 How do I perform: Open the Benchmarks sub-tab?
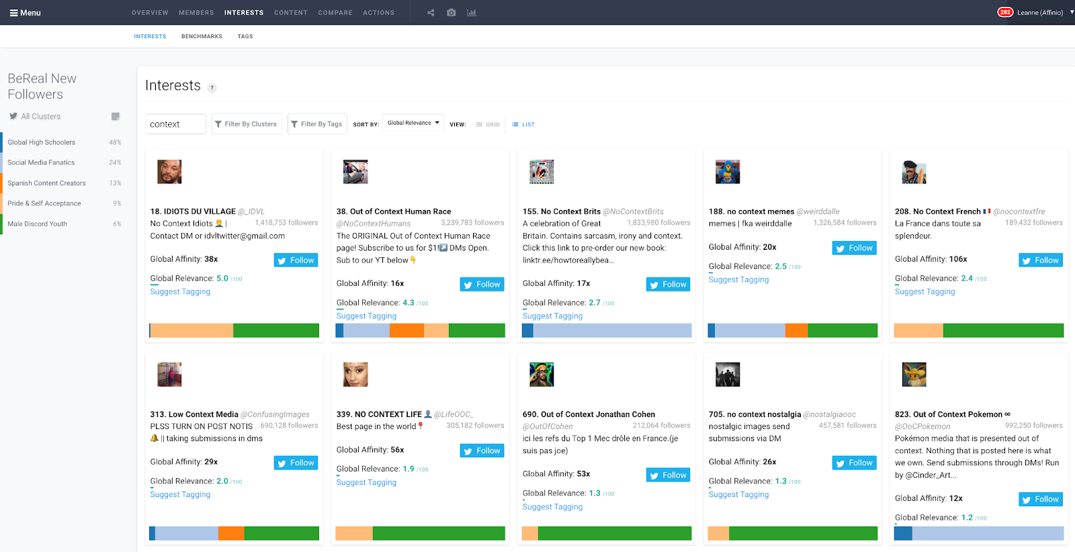tap(202, 36)
